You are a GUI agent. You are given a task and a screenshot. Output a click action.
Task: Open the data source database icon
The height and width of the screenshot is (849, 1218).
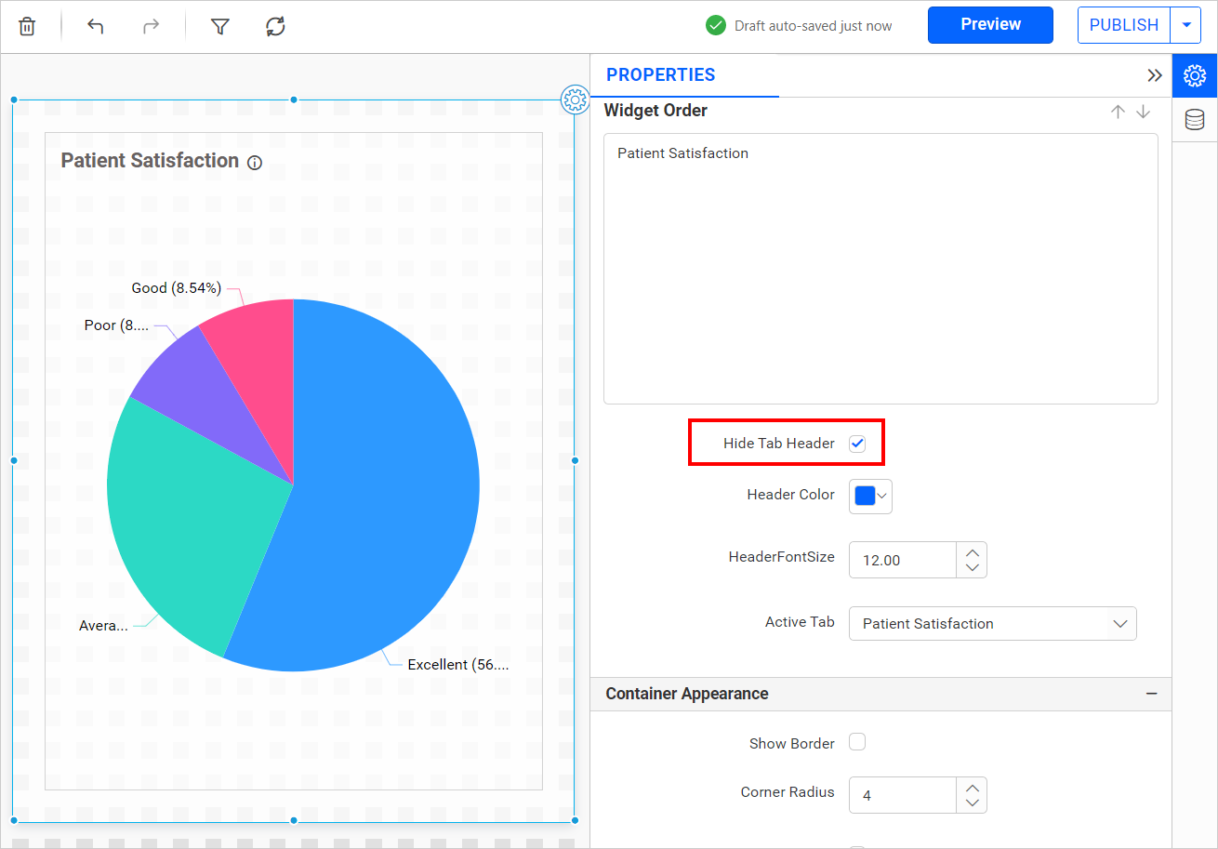point(1195,120)
